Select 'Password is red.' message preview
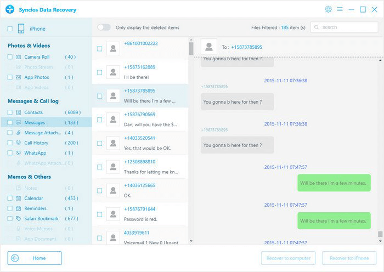This screenshot has width=384, height=272. tap(140, 219)
